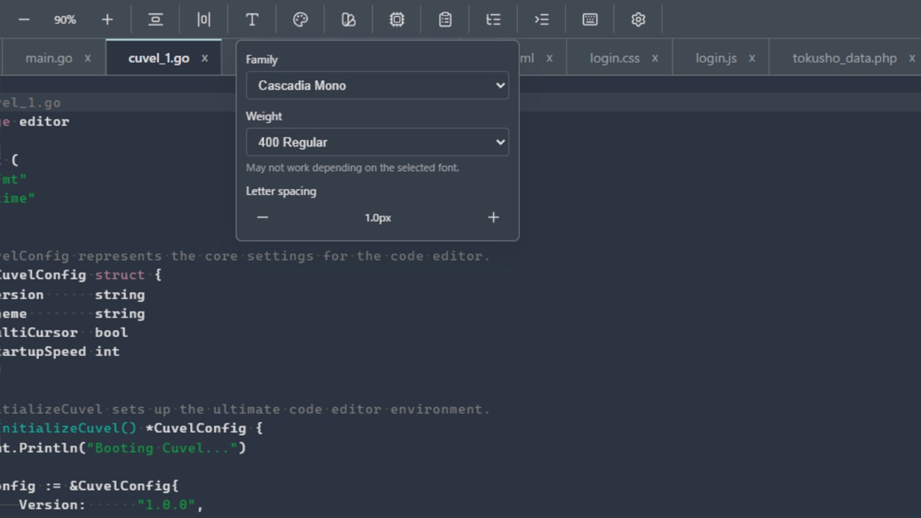Screen dimensions: 921x518
Task: Click the '*CuvelConfig' return type
Action: pos(196,428)
